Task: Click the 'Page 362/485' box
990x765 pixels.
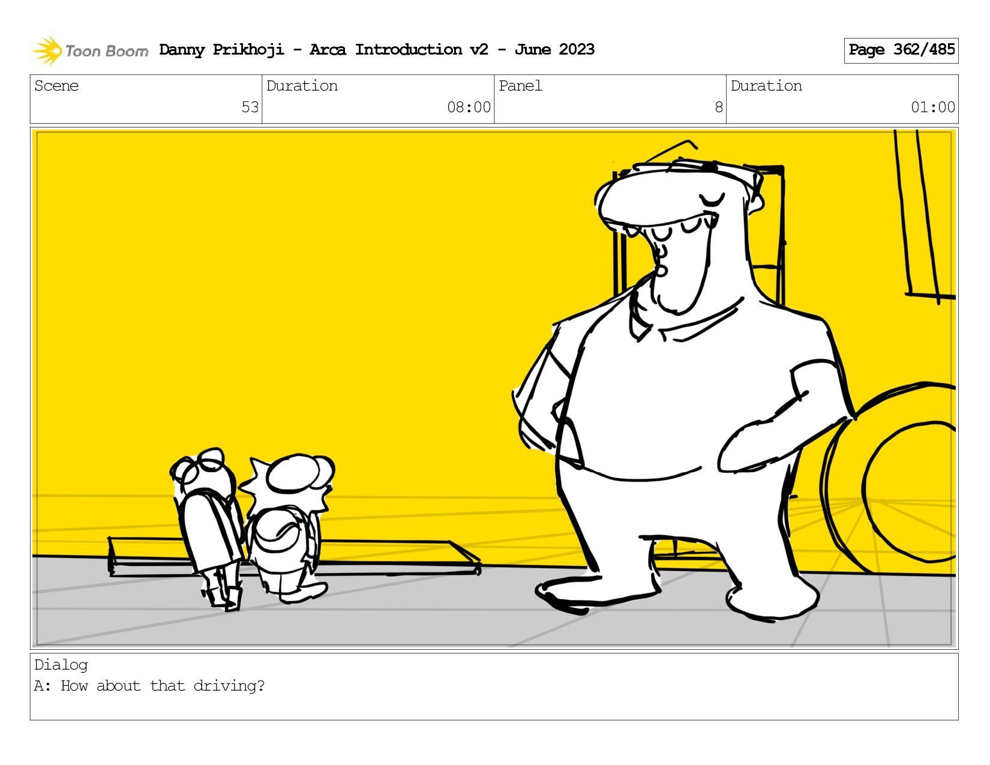Action: point(901,50)
